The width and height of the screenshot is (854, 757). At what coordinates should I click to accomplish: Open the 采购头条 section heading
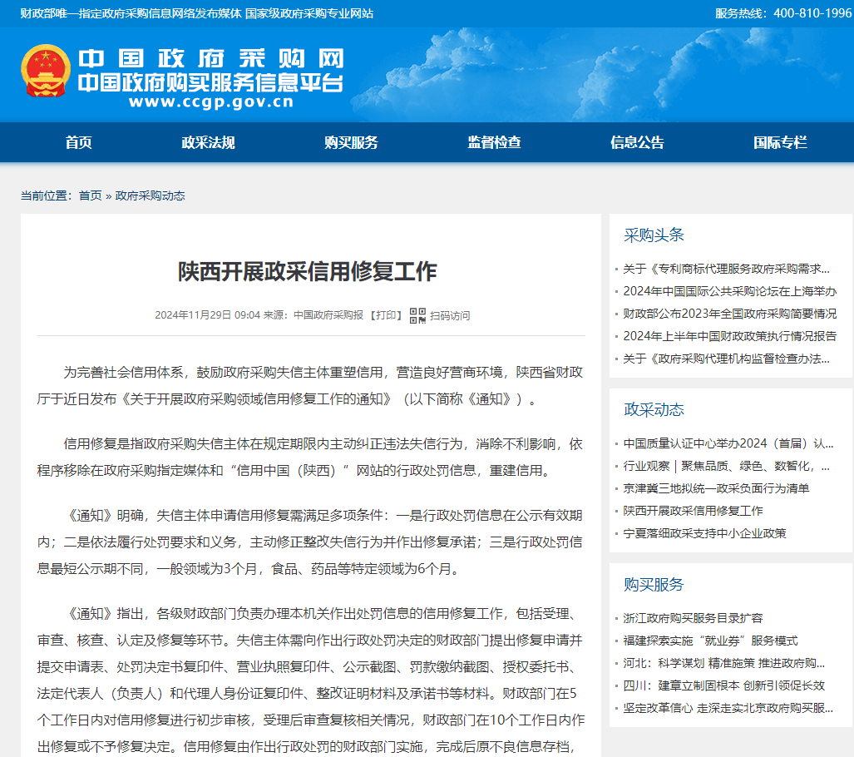pos(654,235)
